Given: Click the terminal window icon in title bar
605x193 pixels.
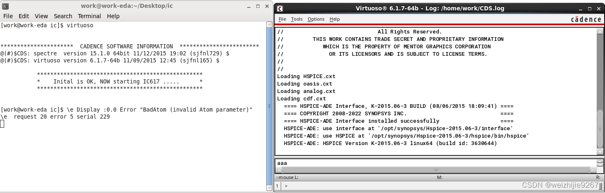Looking at the screenshot, I should pyautogui.click(x=5, y=7).
